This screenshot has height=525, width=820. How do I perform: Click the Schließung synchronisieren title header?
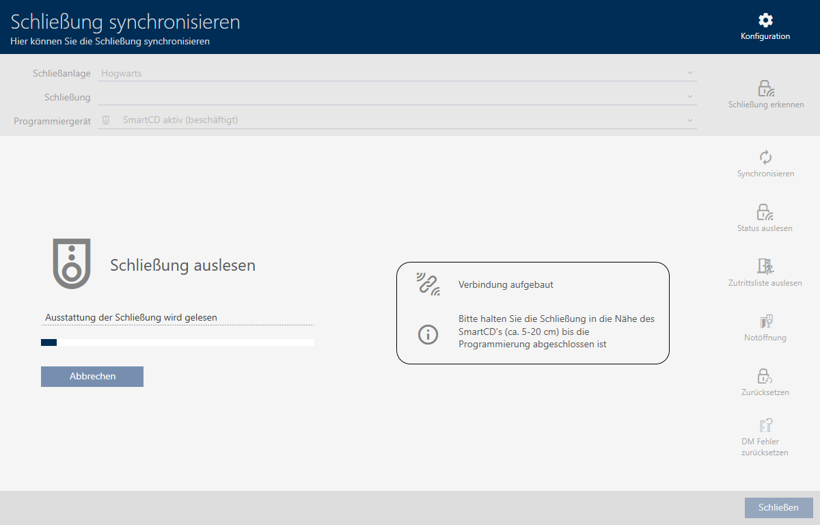tap(126, 22)
